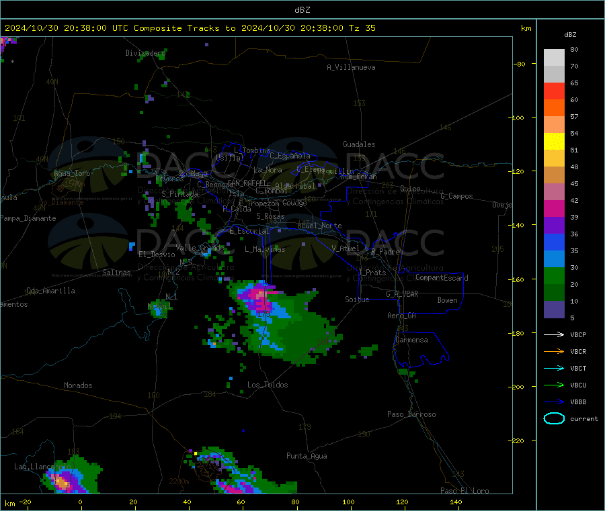
Task: Click the 'Divisadero' map label
Action: (x=145, y=53)
